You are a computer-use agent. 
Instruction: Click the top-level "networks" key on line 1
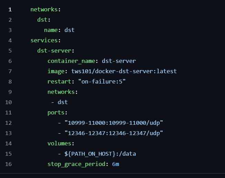click(x=42, y=9)
